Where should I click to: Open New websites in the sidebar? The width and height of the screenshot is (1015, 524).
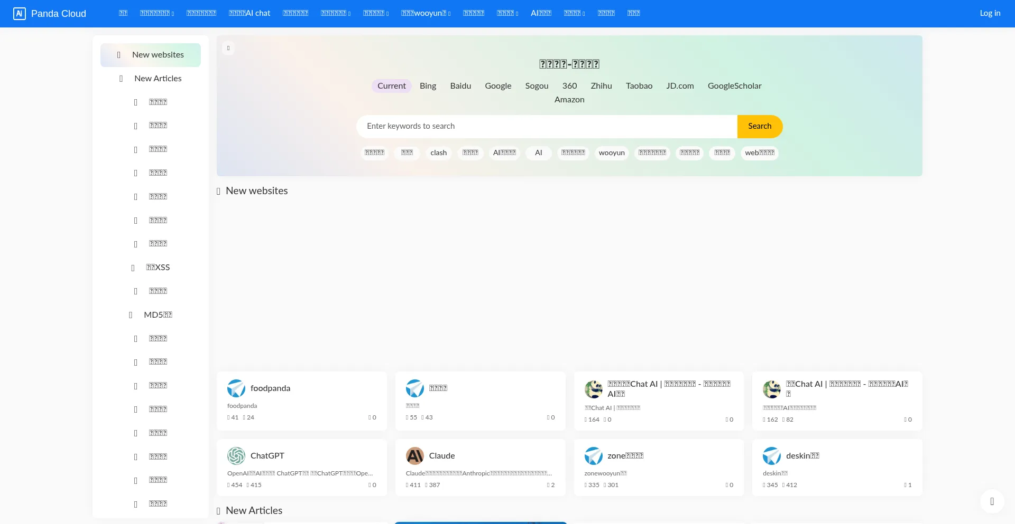(x=151, y=55)
